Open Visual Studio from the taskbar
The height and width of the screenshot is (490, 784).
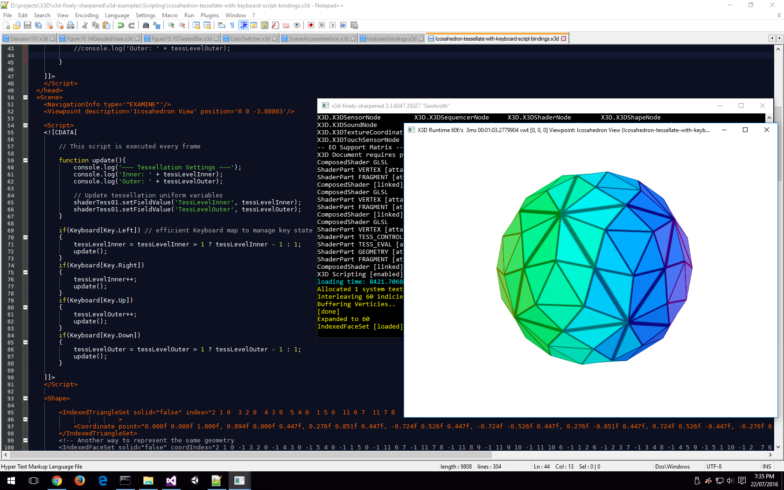(x=171, y=481)
